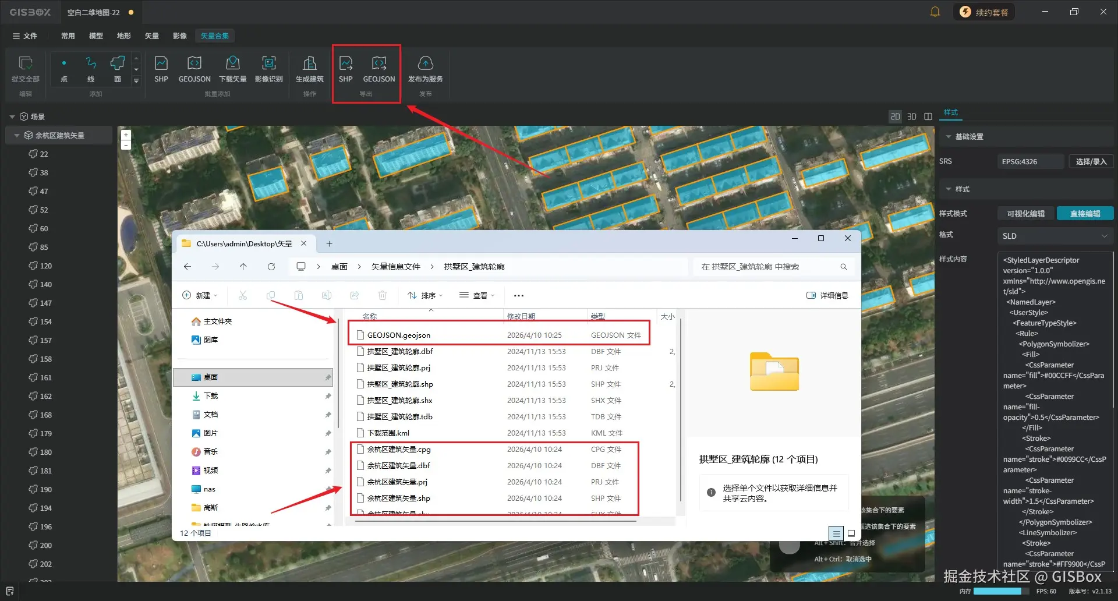Image resolution: width=1118 pixels, height=601 pixels.
Task: Open the Model (模型) ribbon tab
Action: (96, 36)
